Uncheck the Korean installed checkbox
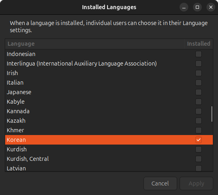218x195 pixels. (199, 140)
